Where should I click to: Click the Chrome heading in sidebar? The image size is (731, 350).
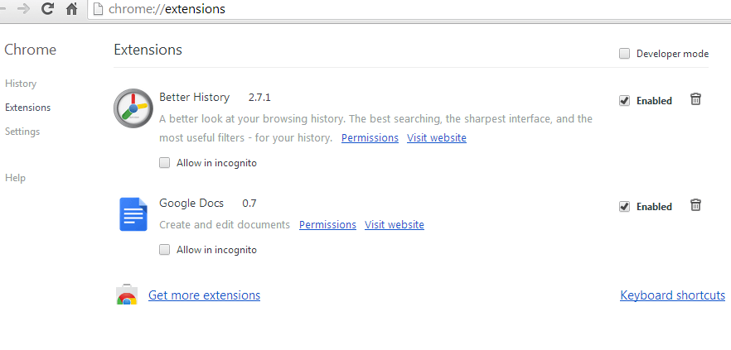click(31, 50)
